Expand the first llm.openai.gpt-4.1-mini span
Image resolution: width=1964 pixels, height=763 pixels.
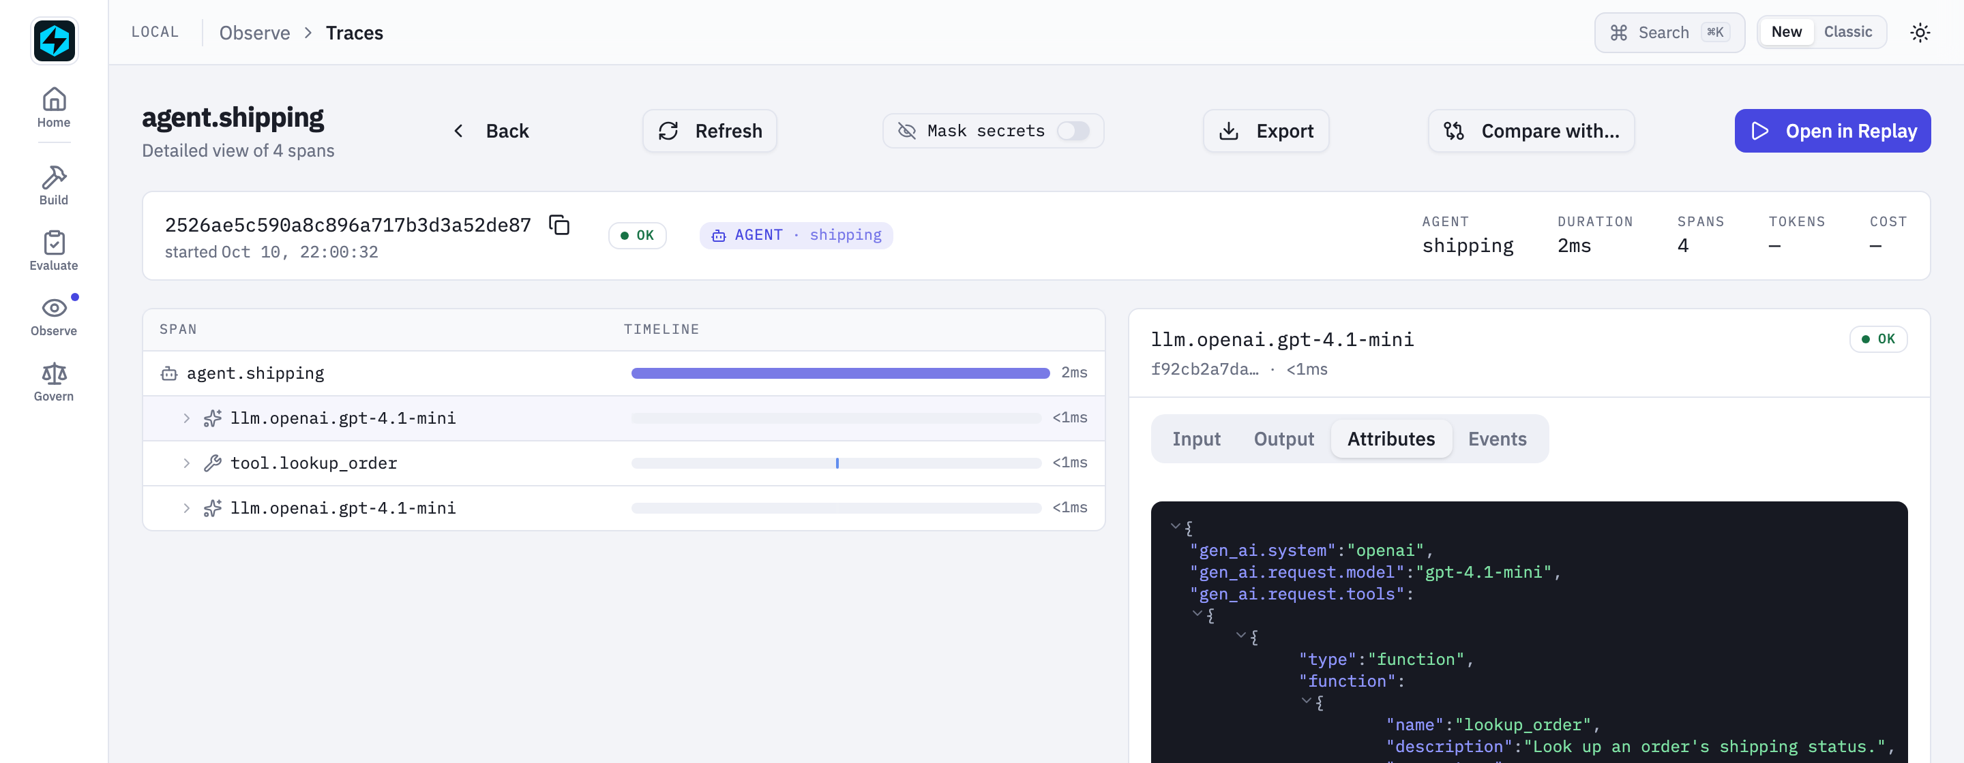click(x=186, y=419)
